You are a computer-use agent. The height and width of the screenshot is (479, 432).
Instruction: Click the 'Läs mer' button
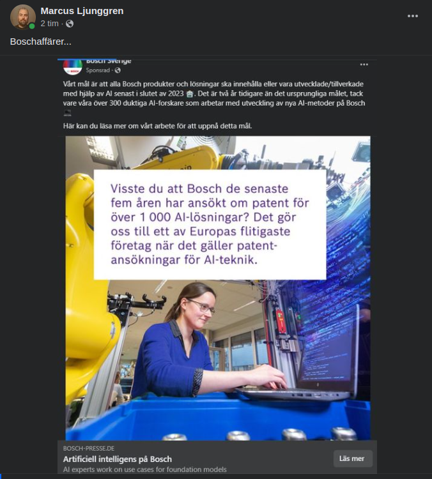point(353,459)
